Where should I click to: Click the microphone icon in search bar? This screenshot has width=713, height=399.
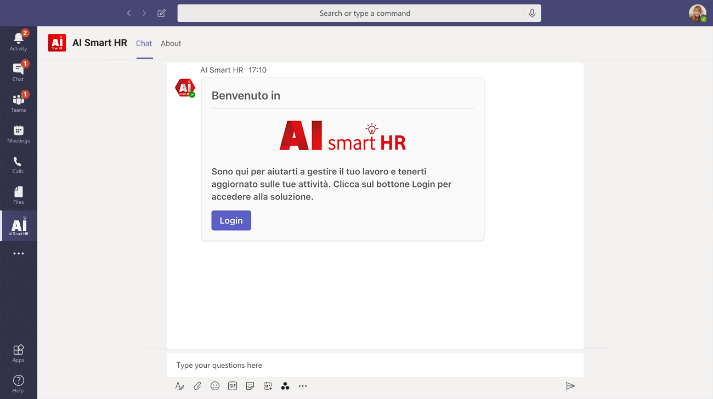point(531,13)
